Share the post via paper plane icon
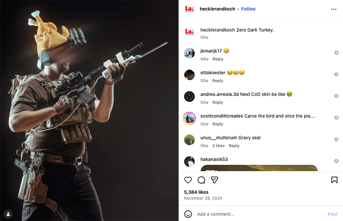The height and width of the screenshot is (221, 343). [x=214, y=180]
